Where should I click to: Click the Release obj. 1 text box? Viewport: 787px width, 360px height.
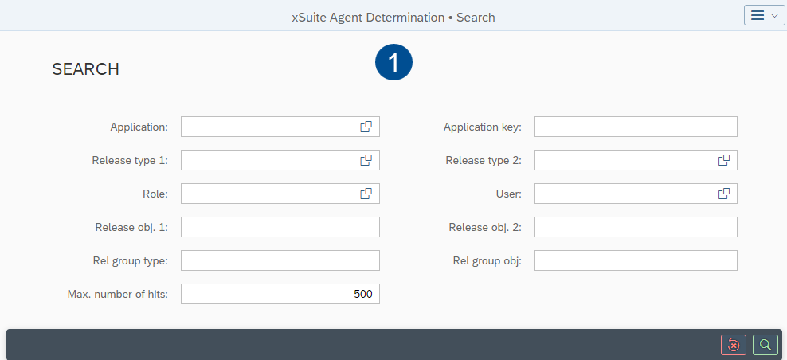pyautogui.click(x=280, y=227)
